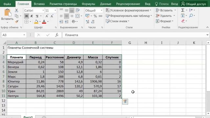Screen dimensions: 210x118
Task: Switch to Разметка страницы tab
Action: (63, 4)
